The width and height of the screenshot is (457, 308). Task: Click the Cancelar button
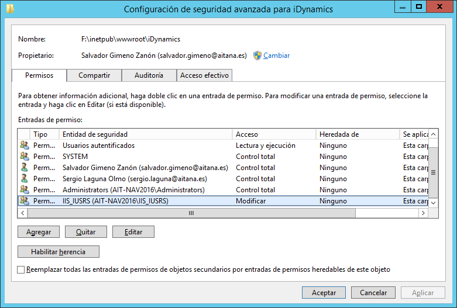[373, 293]
